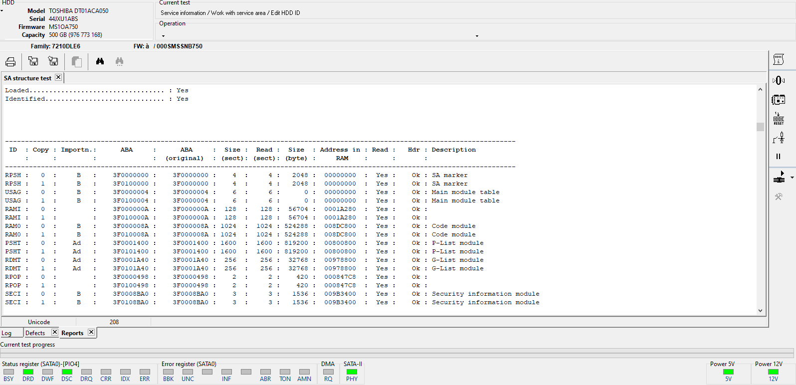This screenshot has height=385, width=796.
Task: Close the SA structure test tab
Action: coord(58,77)
